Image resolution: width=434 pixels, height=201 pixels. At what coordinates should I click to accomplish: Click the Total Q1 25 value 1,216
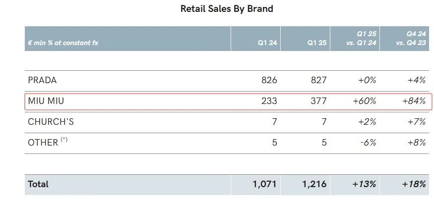(x=314, y=184)
